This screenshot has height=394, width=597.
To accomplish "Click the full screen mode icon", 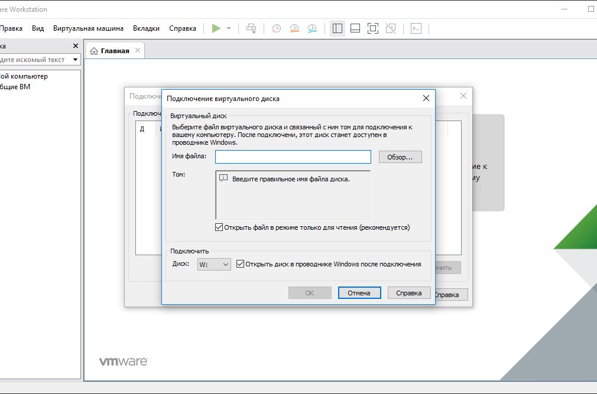I will coord(373,28).
